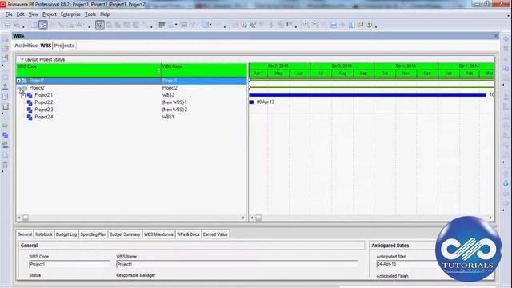Open the Help menu
512x288 pixels.
(x=105, y=14)
